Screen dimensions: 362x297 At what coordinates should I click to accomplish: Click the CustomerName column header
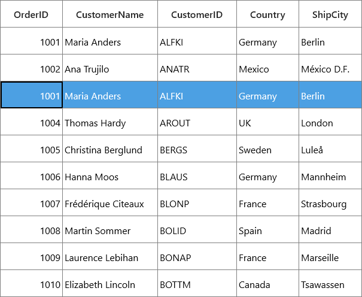coord(110,14)
